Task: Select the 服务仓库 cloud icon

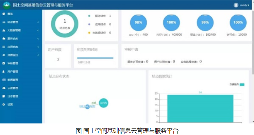Action: (4, 39)
